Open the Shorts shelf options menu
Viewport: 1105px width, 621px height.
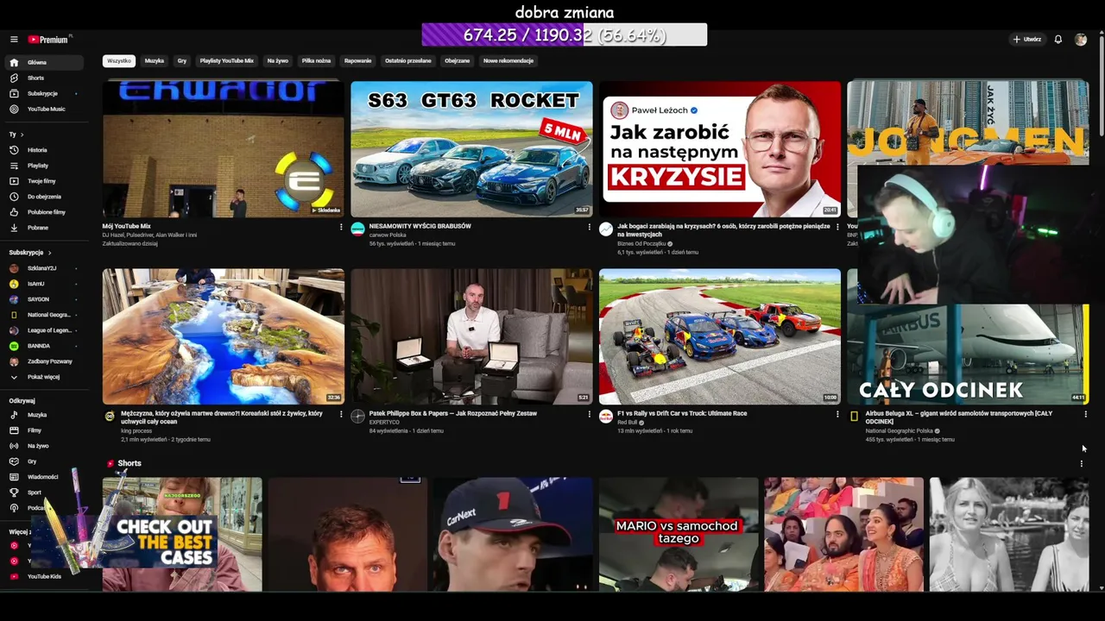pos(1081,463)
